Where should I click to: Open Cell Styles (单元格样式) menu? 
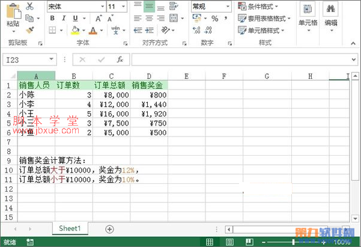coord(261,30)
